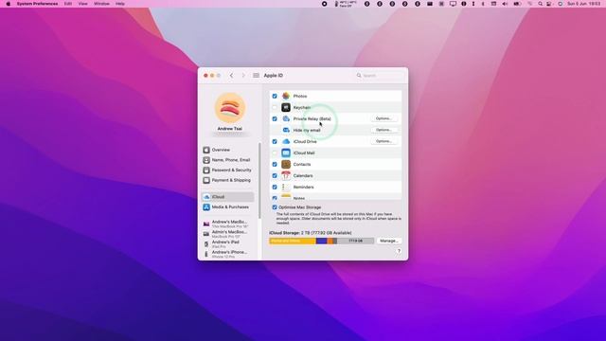The height and width of the screenshot is (341, 606).
Task: Click the Payment & Shipping sidebar icon
Action: tap(206, 180)
